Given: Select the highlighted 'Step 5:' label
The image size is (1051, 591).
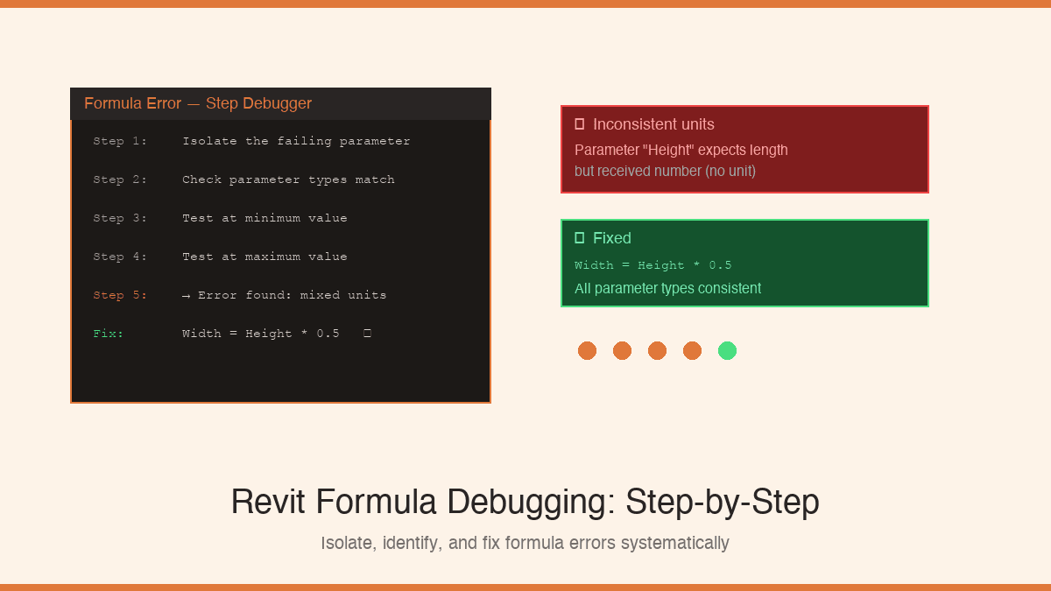Looking at the screenshot, I should point(121,295).
